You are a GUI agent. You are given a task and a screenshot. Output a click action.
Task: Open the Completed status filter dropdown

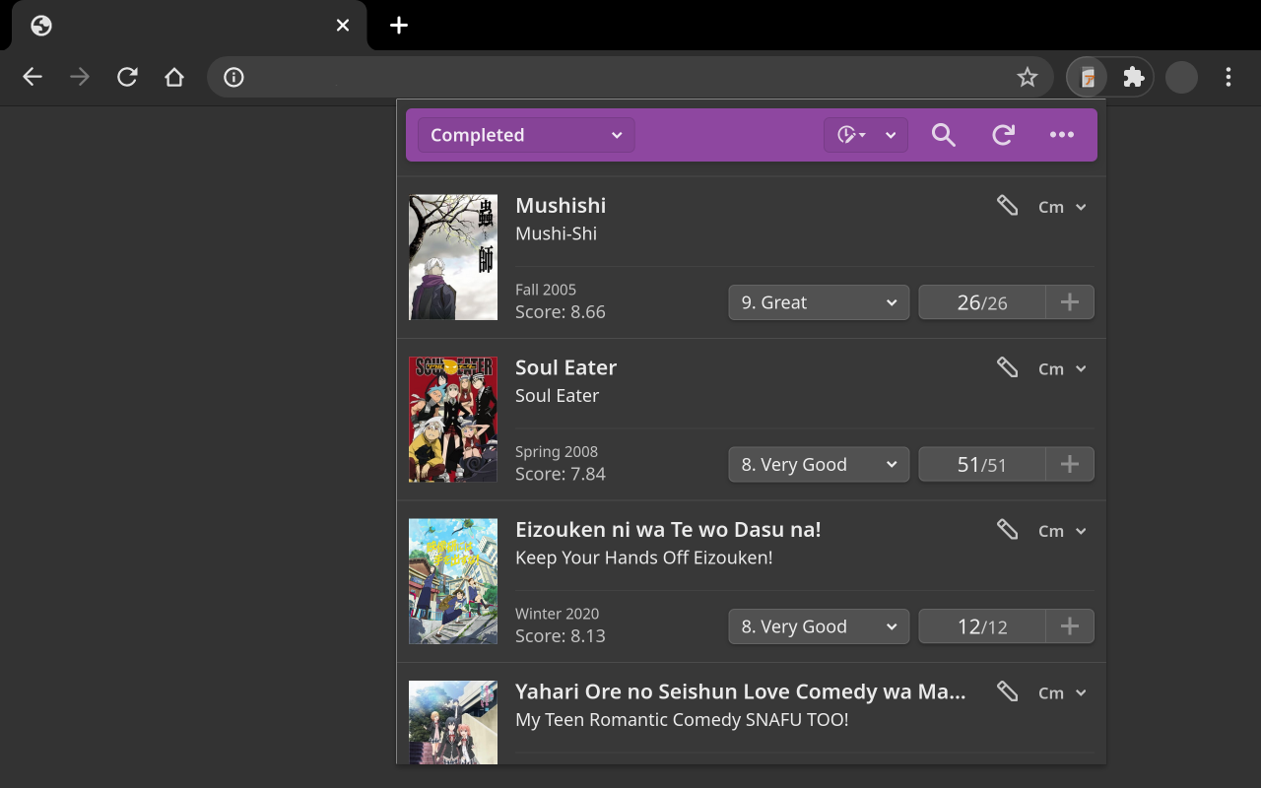(525, 135)
